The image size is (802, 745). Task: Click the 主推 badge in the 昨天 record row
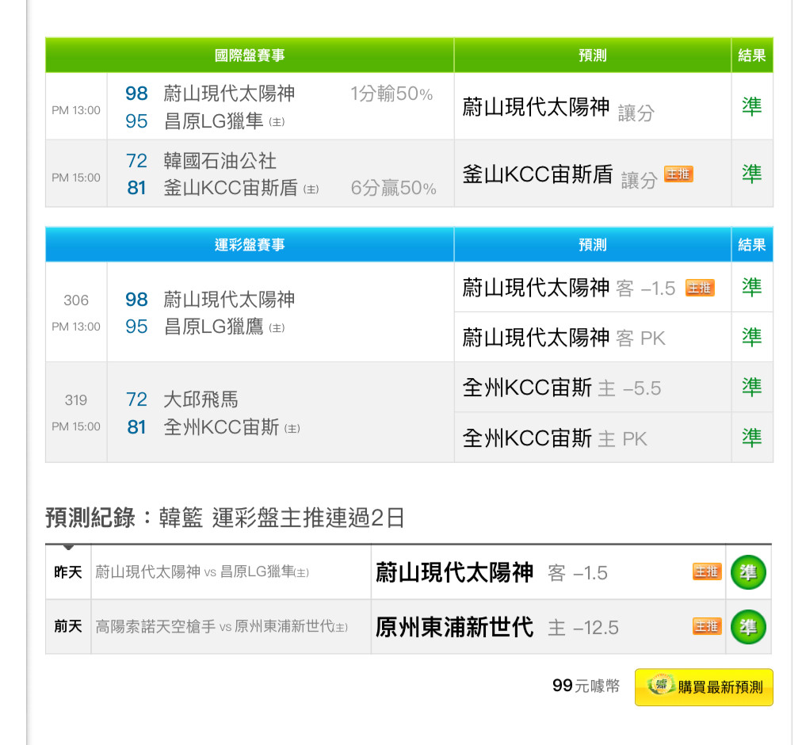[707, 571]
